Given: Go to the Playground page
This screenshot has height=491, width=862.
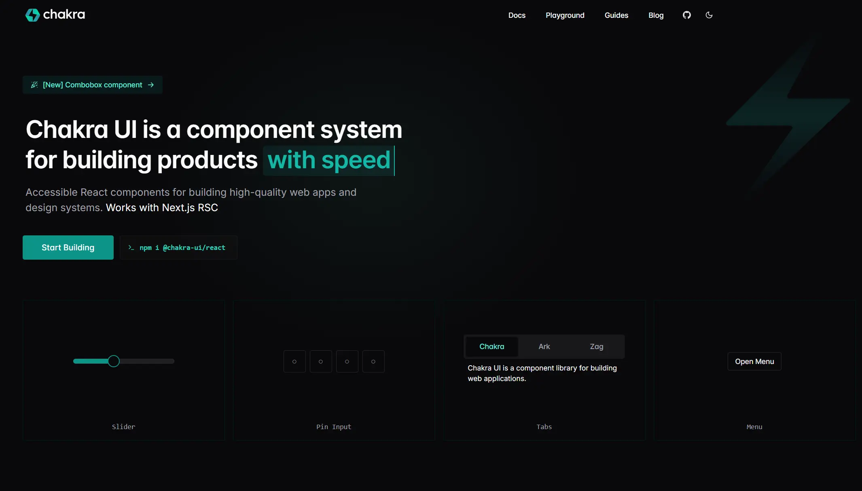Looking at the screenshot, I should 565,15.
